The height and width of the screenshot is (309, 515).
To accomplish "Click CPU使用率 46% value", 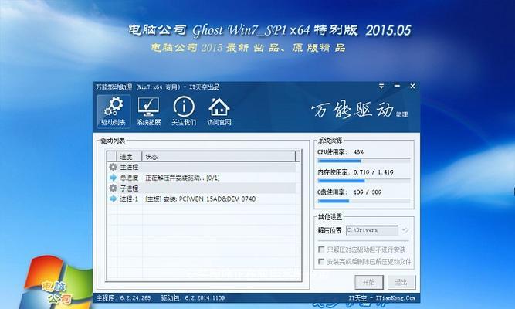I will point(359,152).
